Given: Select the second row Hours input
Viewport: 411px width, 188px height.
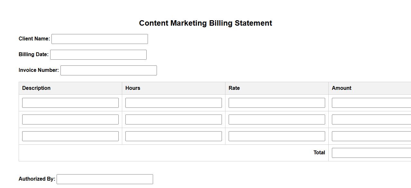Looking at the screenshot, I should click(174, 119).
